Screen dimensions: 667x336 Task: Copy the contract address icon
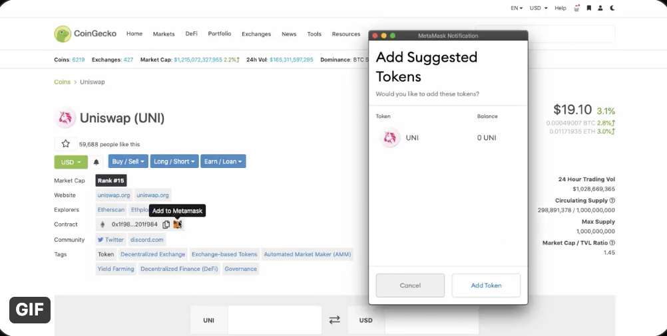166,224
